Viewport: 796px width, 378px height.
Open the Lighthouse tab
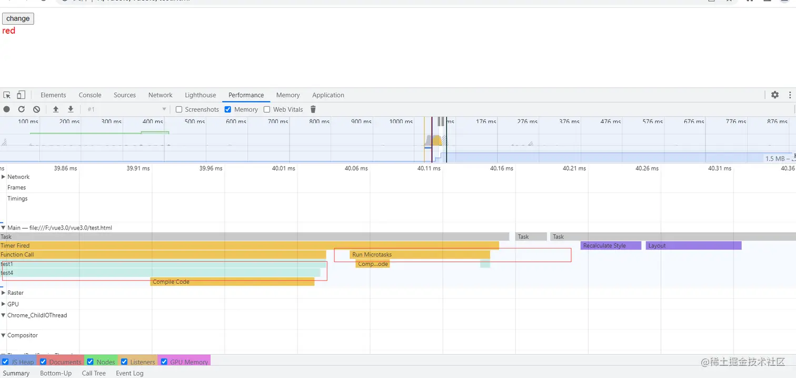[x=201, y=95]
